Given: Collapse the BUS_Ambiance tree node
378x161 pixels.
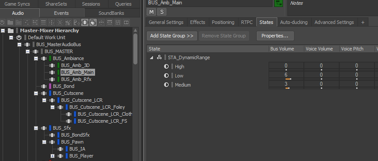Looking at the screenshot, I should [x=36, y=58].
